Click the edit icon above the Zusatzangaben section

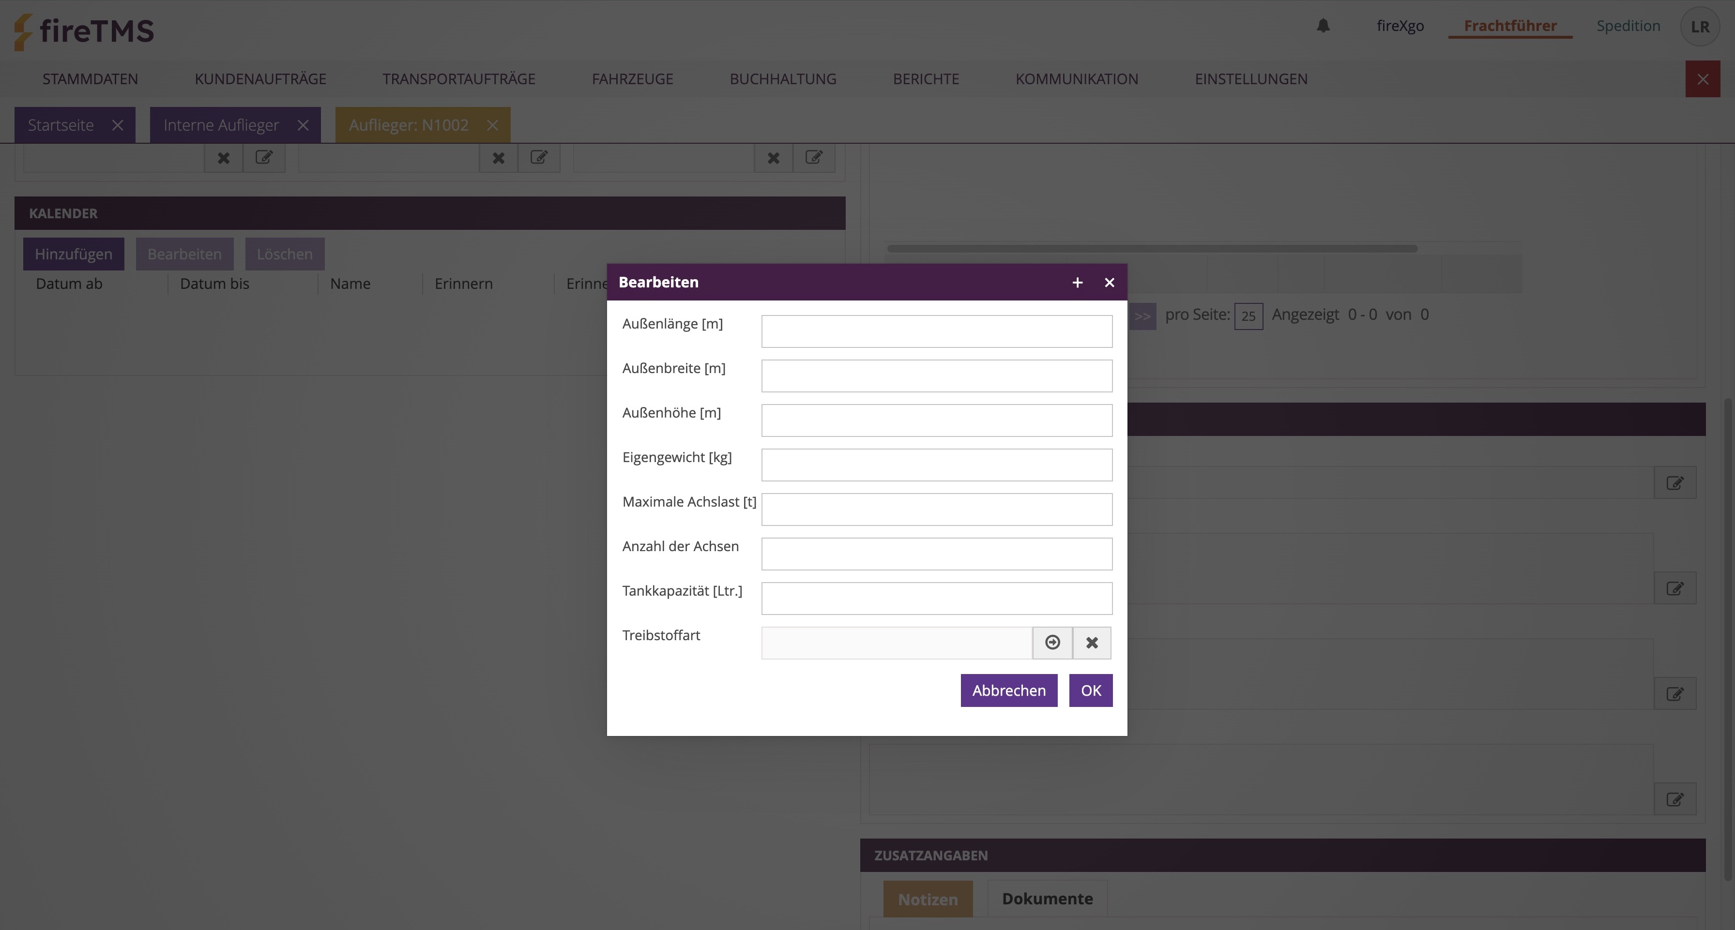tap(1674, 799)
